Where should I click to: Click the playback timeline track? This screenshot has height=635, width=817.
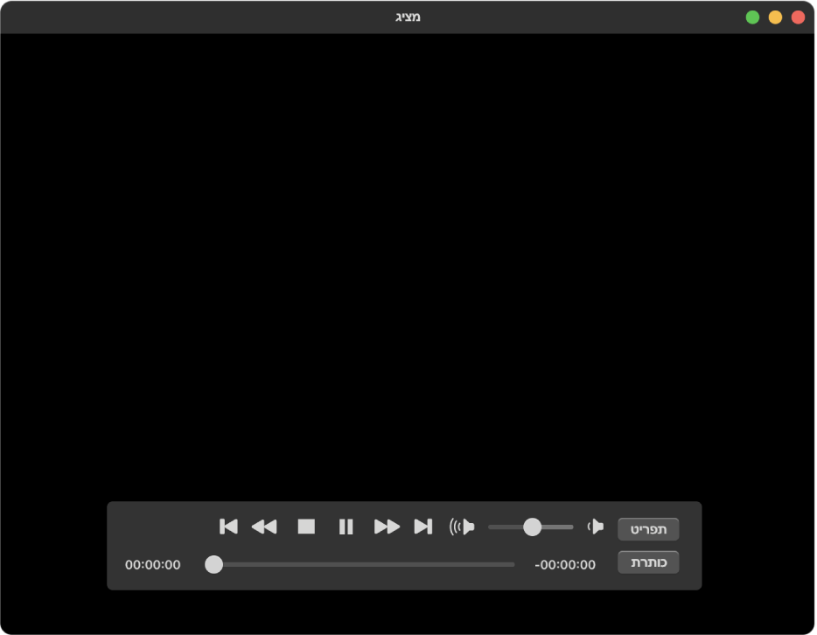pyautogui.click(x=360, y=565)
